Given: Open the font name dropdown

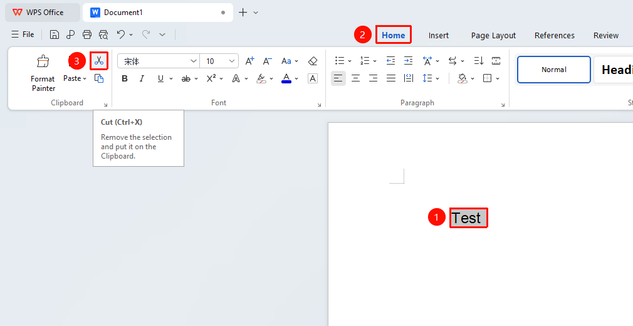Looking at the screenshot, I should 194,61.
